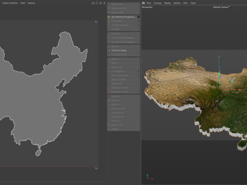Click Start Interactive Mapping command

[123, 38]
